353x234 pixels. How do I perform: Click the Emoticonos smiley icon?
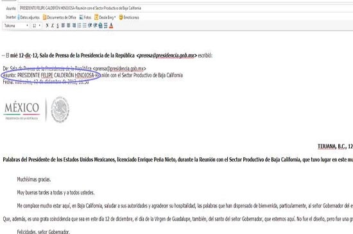point(121,17)
